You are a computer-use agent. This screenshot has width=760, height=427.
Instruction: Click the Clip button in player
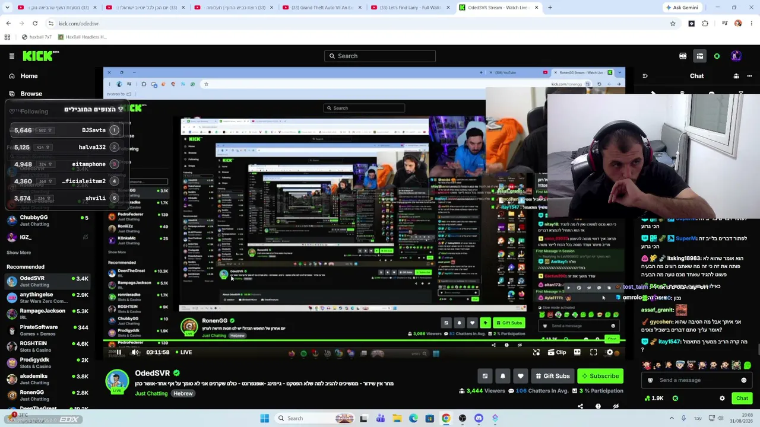[x=557, y=352]
